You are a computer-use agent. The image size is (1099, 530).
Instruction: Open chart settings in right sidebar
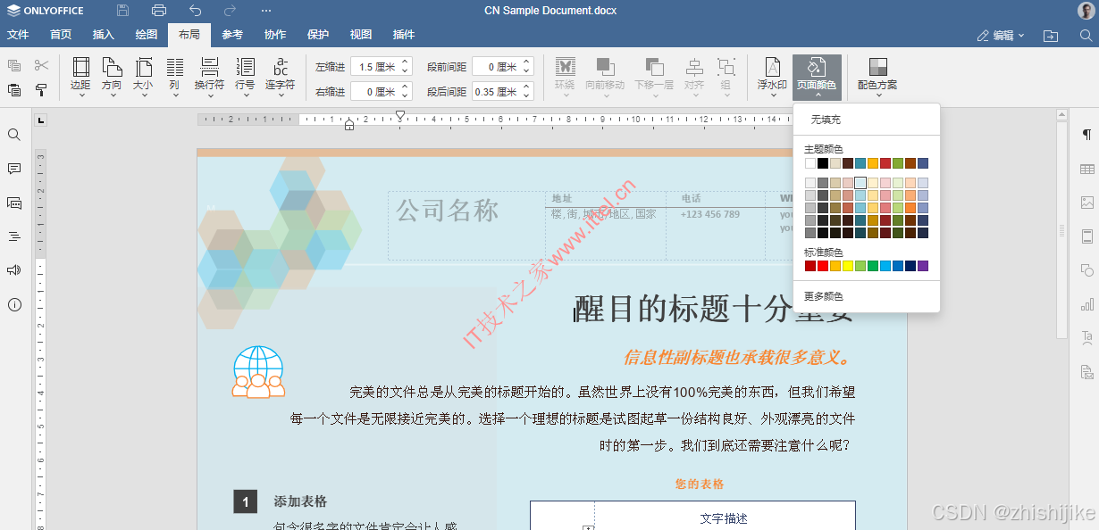(x=1086, y=304)
